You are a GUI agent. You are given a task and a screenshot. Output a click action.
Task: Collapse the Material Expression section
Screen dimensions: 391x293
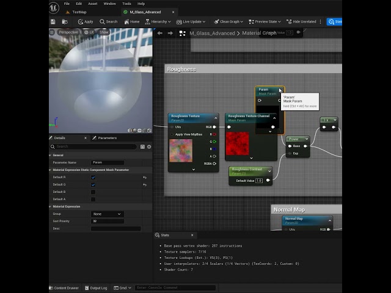(x=50, y=206)
